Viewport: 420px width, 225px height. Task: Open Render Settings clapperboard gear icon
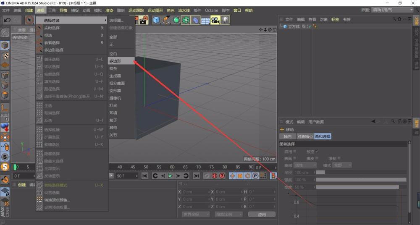pos(144,20)
